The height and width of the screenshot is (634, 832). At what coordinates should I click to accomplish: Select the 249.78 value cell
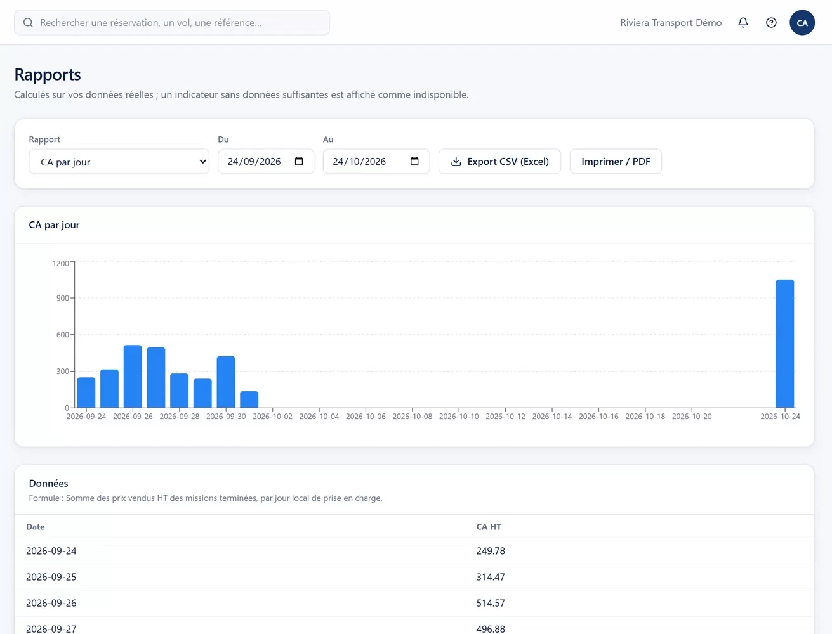click(x=491, y=551)
